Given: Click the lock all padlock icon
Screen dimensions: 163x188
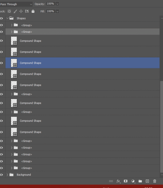Looking at the screenshot, I should [x=33, y=11].
